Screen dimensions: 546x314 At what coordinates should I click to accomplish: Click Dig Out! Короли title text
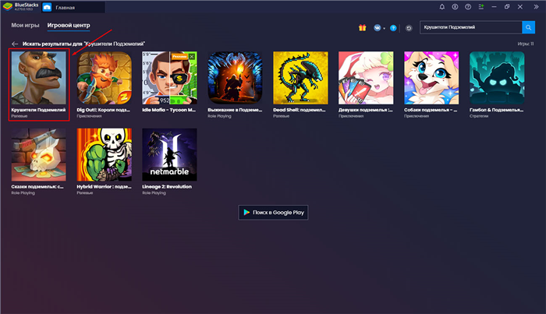click(104, 110)
